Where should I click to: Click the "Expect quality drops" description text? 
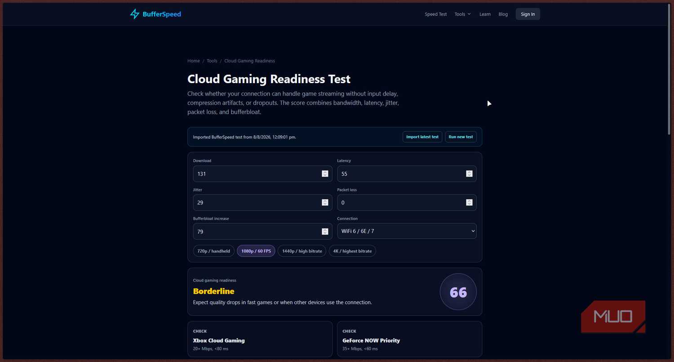tap(283, 302)
